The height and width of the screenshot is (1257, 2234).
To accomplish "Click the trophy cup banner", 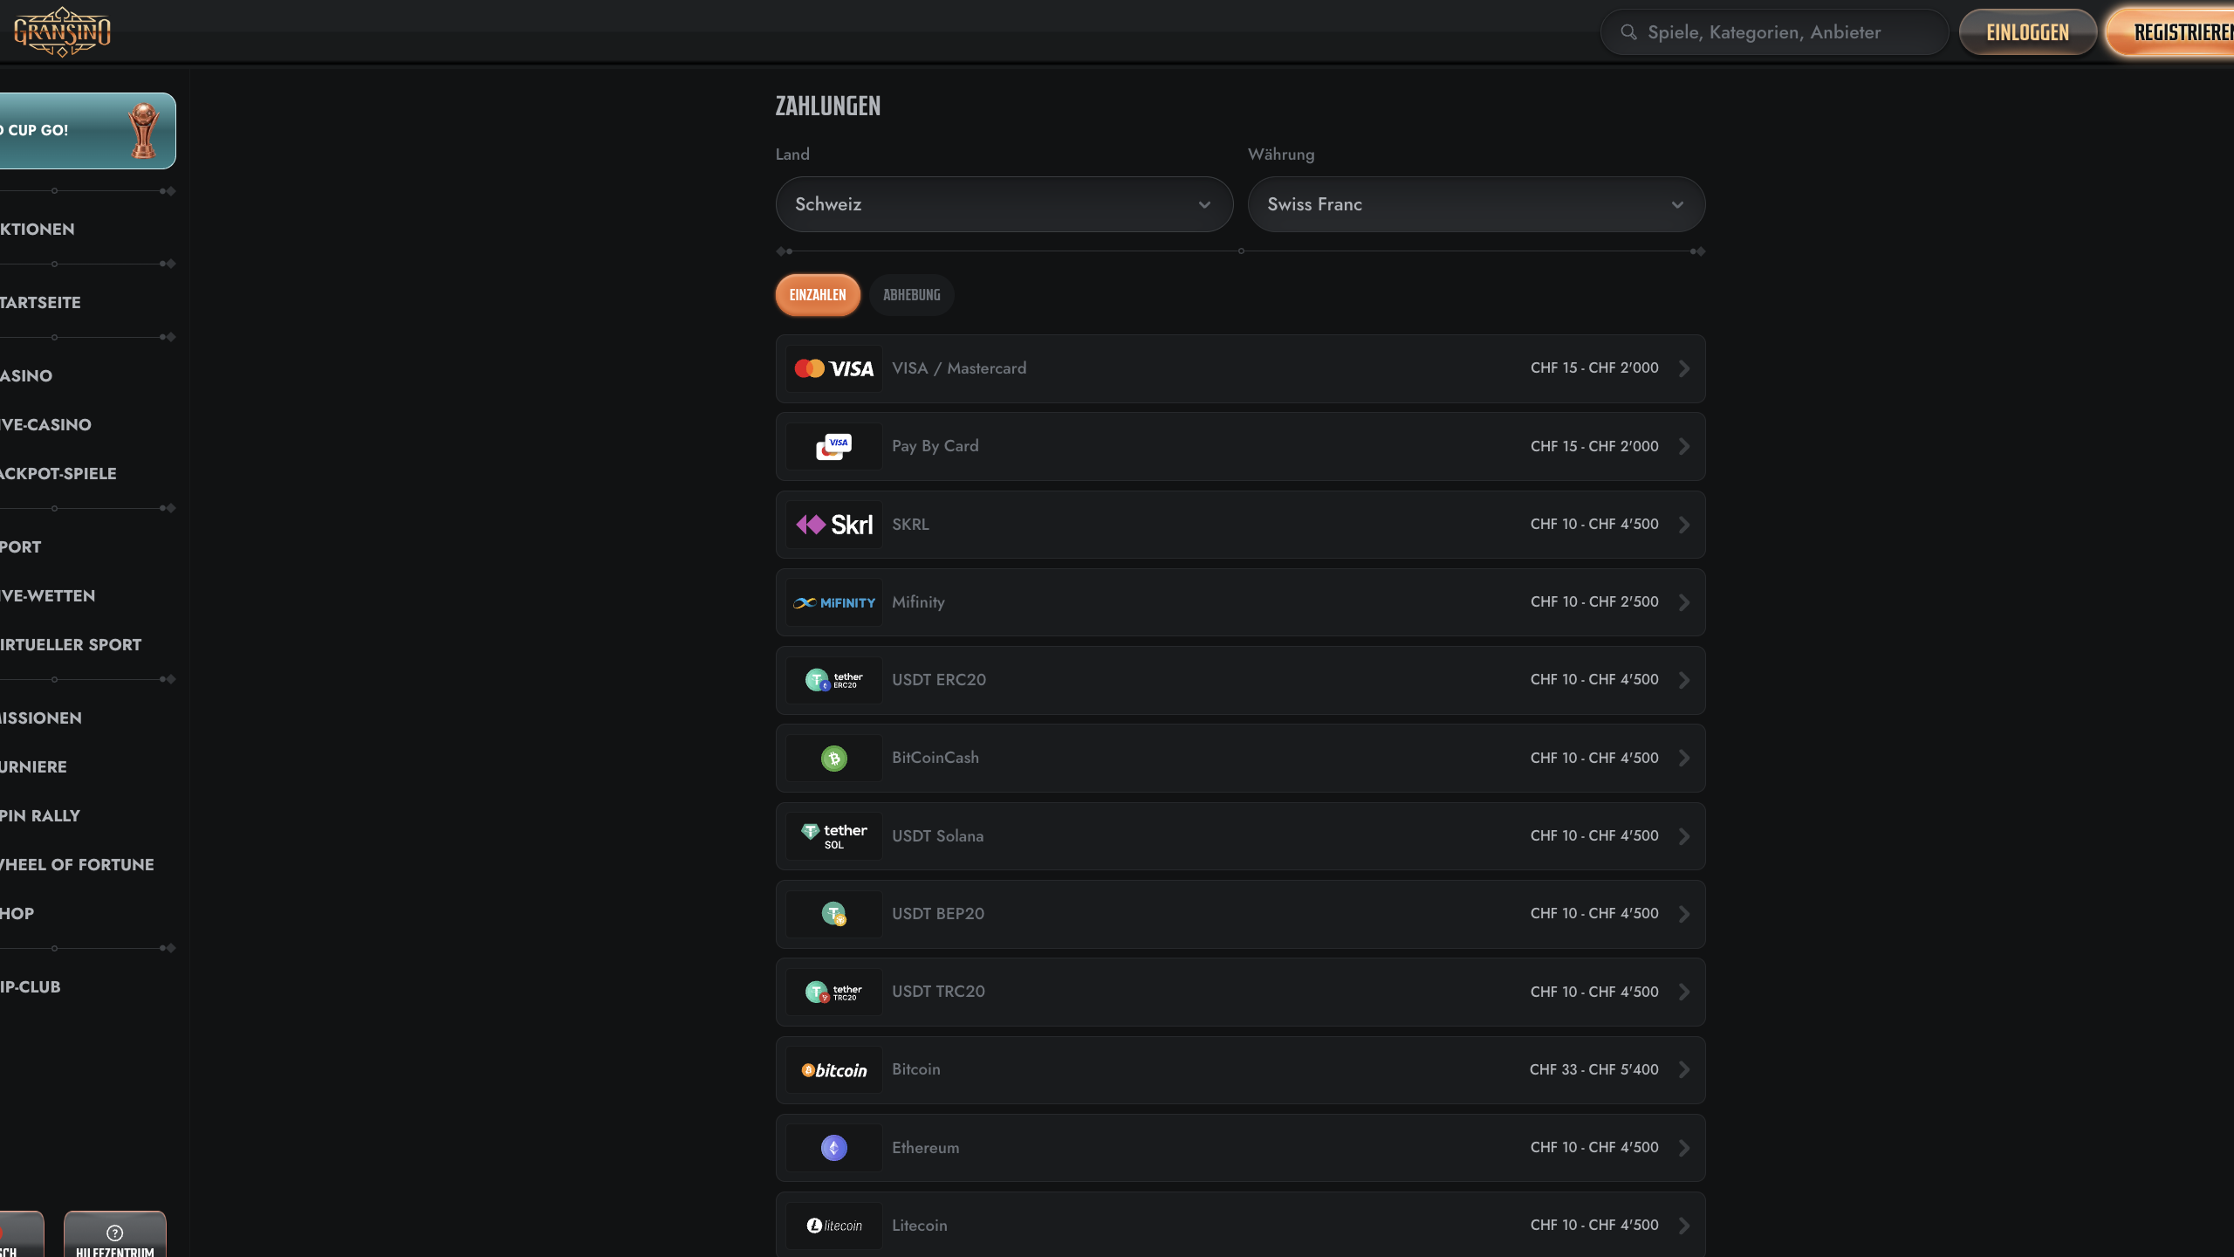I will [87, 131].
